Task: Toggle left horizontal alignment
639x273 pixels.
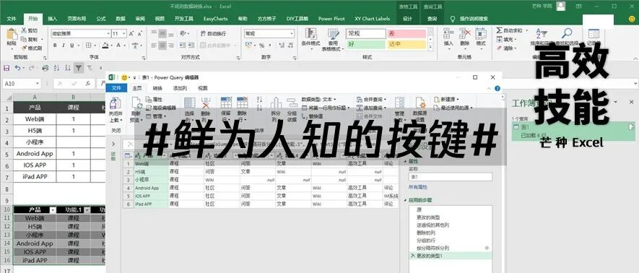Action: coord(154,45)
